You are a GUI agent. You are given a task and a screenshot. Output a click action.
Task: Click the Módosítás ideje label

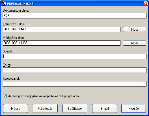(x=14, y=38)
